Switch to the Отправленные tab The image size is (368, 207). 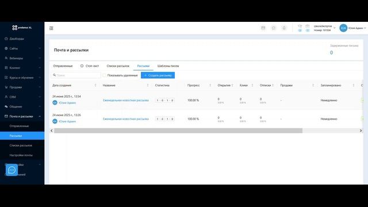(x=63, y=66)
